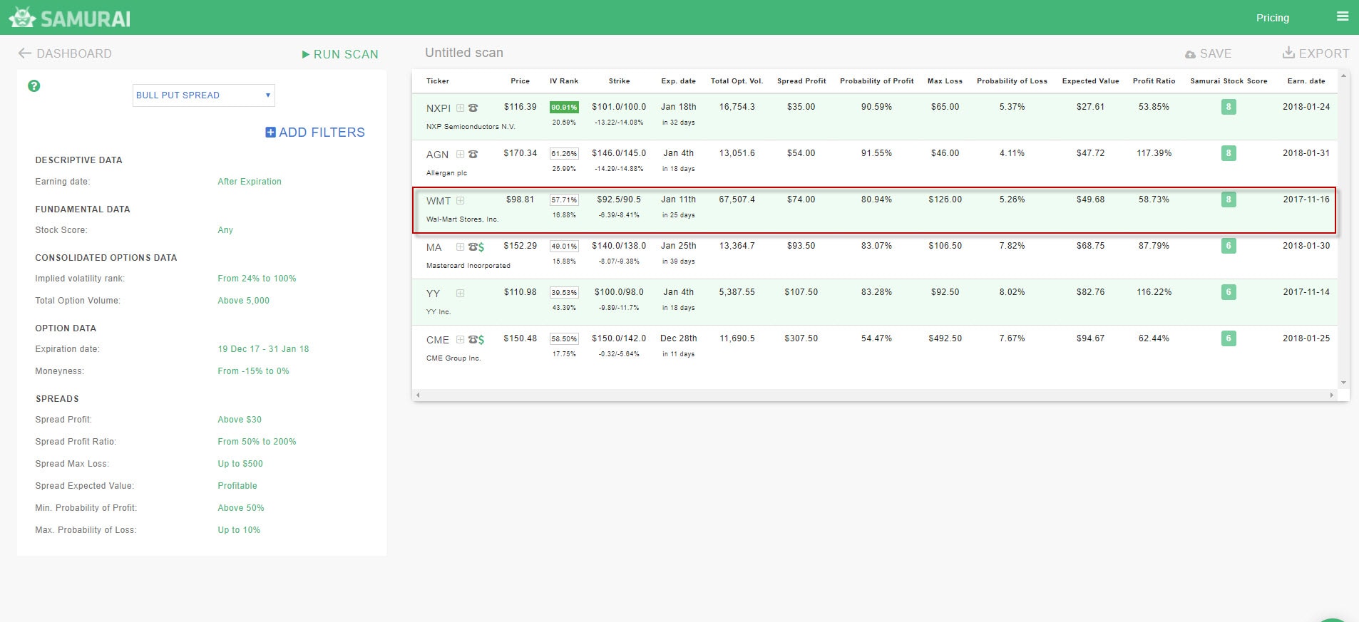Screen dimensions: 1359x622
Task: Edit Spread Expected Value Profitable
Action: [237, 486]
